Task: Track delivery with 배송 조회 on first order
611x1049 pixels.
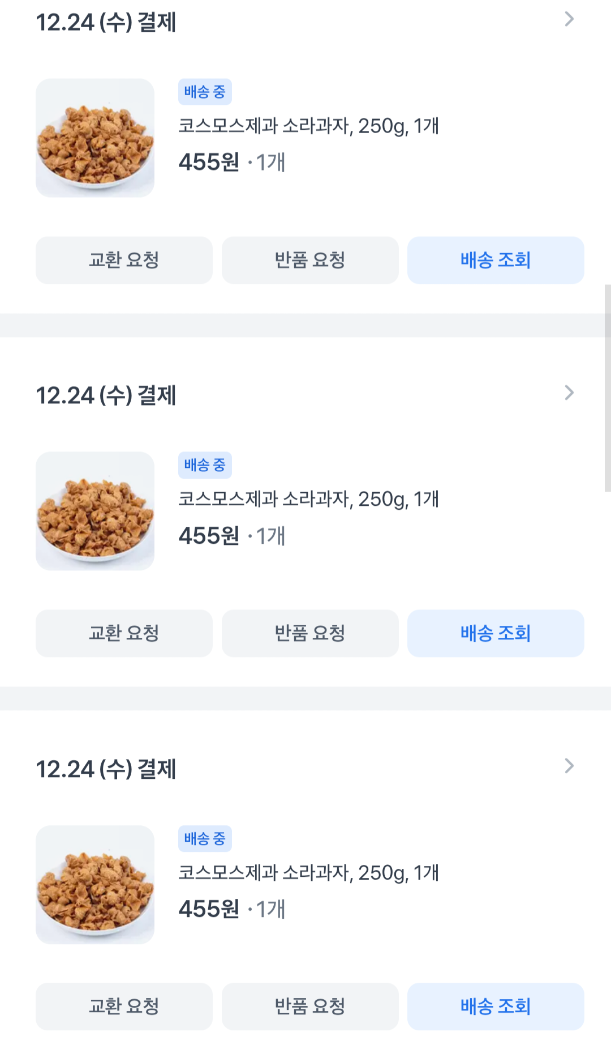Action: [496, 260]
